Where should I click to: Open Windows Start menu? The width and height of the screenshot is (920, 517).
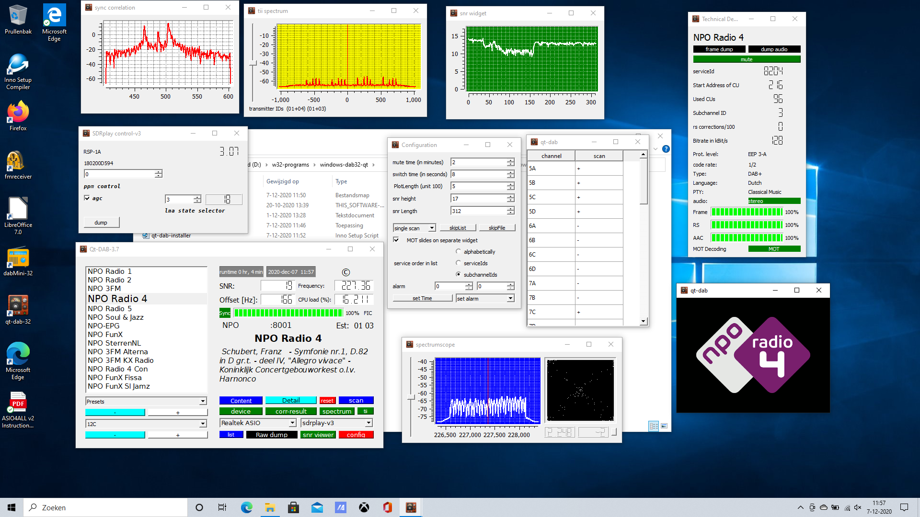[11, 507]
